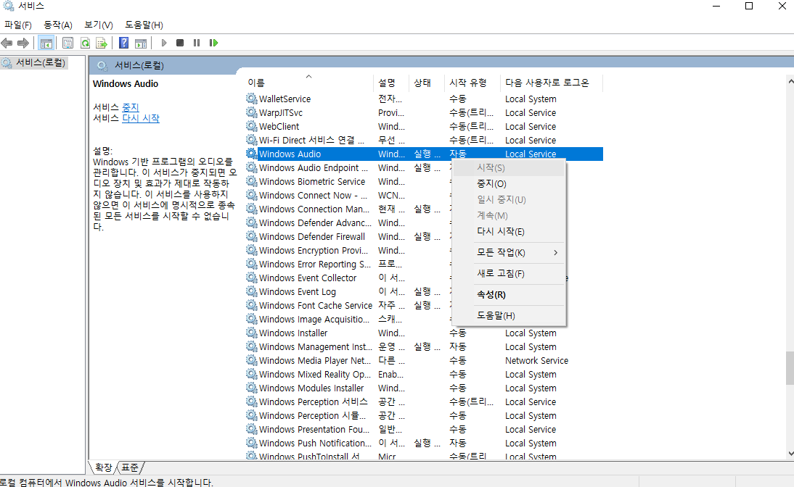Open the Export List icon

click(102, 42)
